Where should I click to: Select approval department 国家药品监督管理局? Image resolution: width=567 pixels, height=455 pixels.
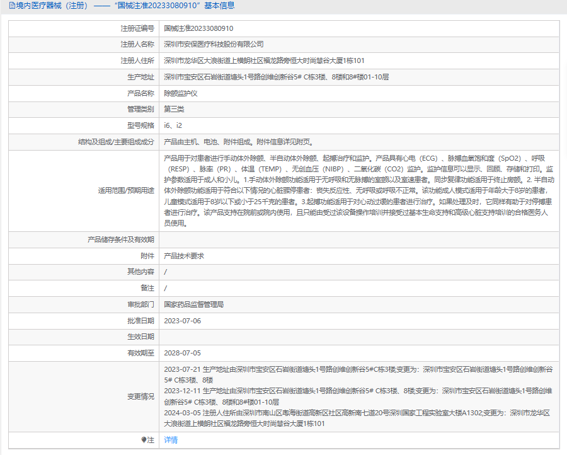pos(194,304)
